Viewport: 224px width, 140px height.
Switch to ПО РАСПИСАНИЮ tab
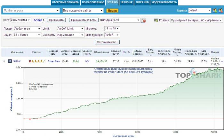(93, 3)
